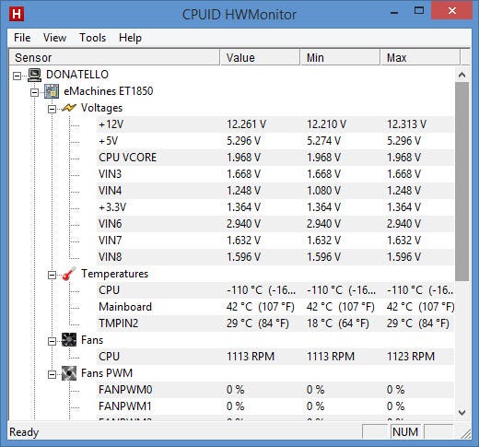Click the Value column header
Screen dimensions: 479x447
(260, 57)
